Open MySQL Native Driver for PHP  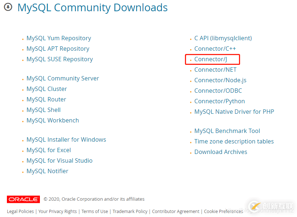click(234, 112)
